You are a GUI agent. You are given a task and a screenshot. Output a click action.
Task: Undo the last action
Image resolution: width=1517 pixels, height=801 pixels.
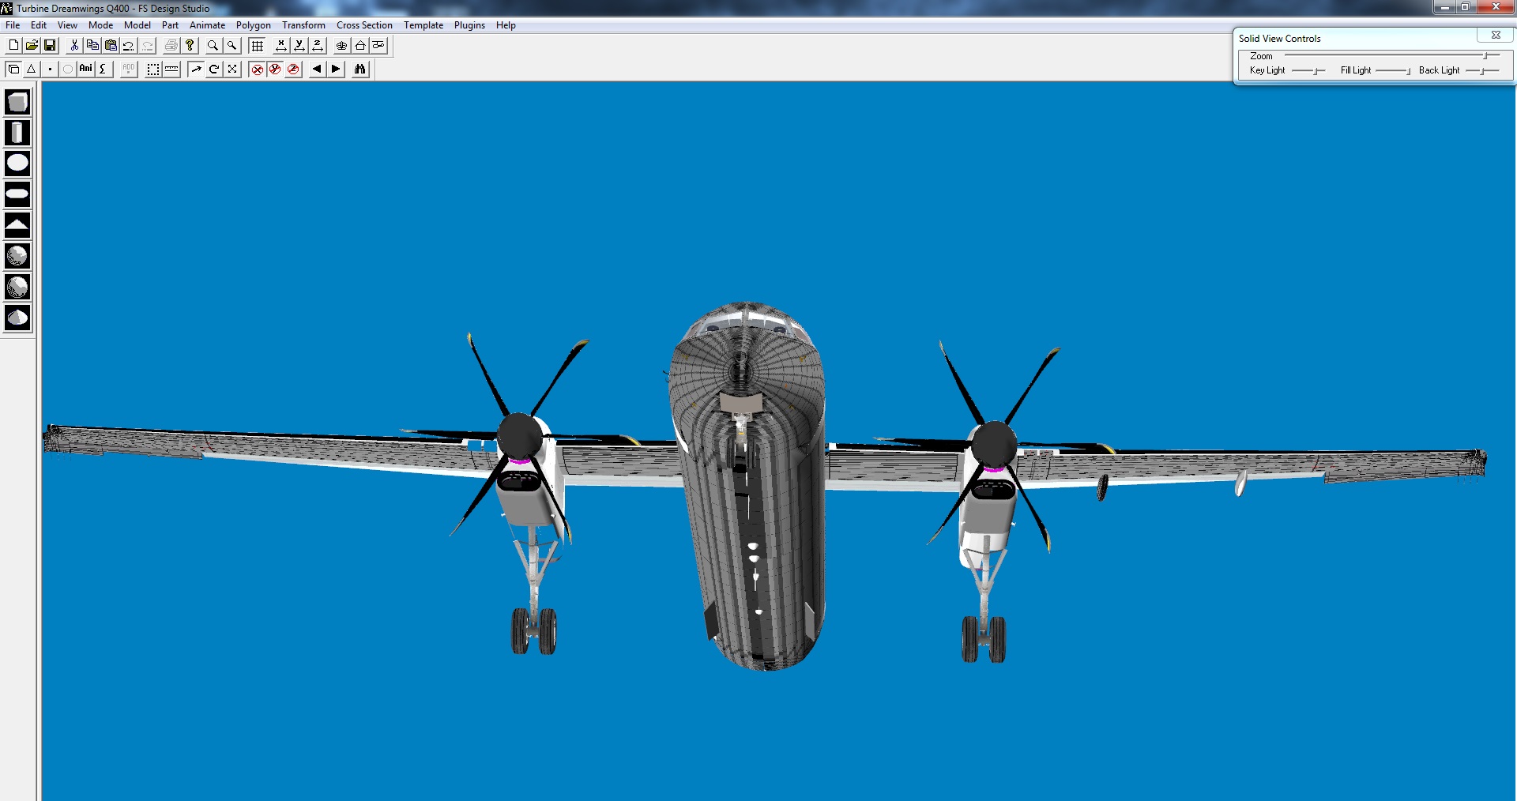(129, 46)
